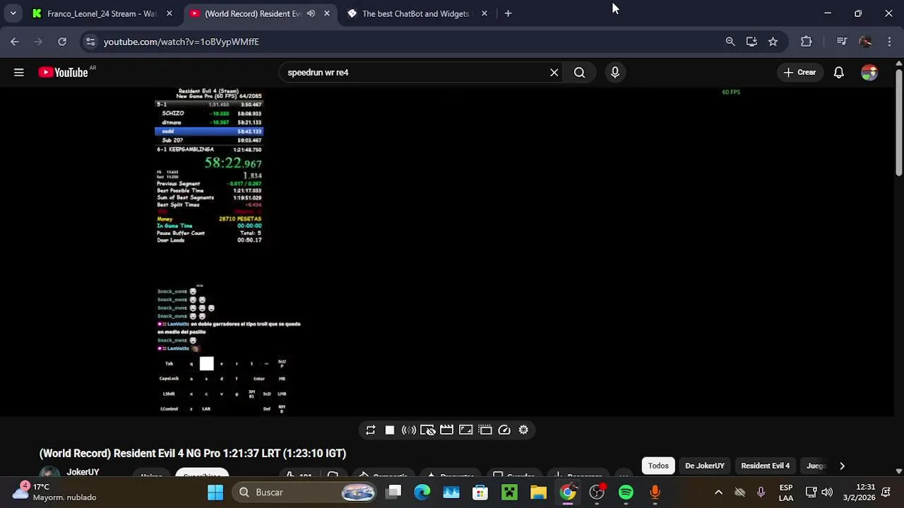Open the YouTube guide hamburger menu
This screenshot has height=508, width=904.
19,72
